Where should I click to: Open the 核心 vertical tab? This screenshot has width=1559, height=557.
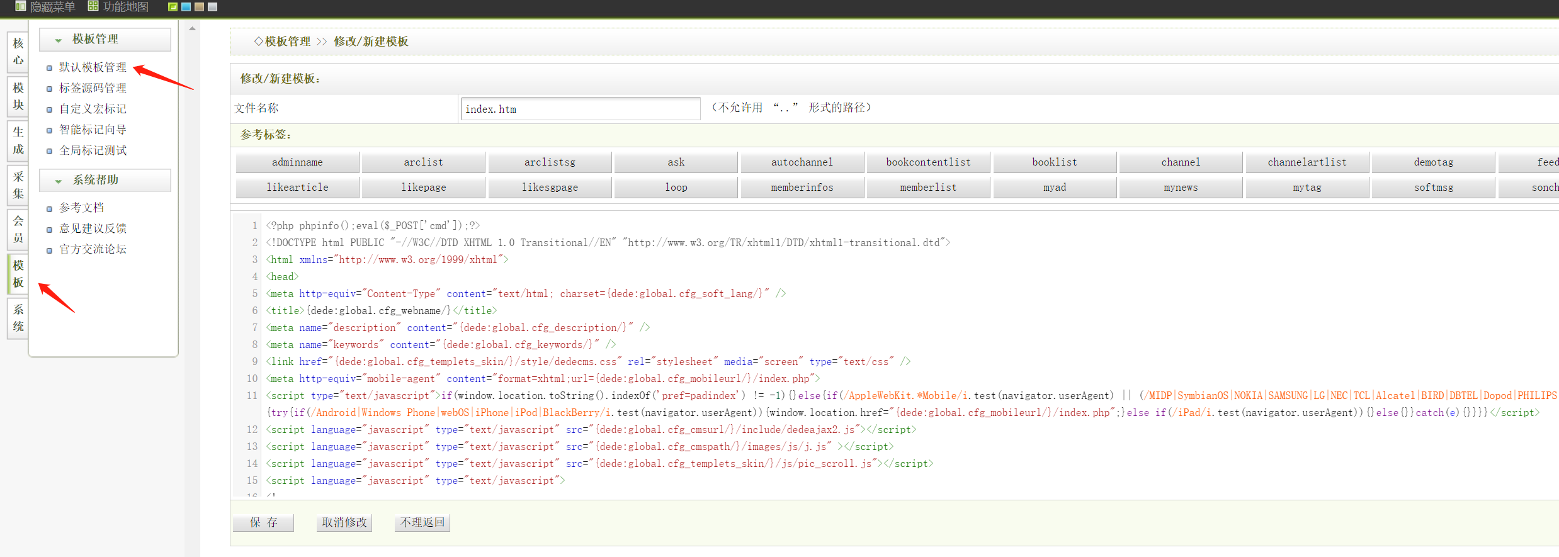coord(18,52)
